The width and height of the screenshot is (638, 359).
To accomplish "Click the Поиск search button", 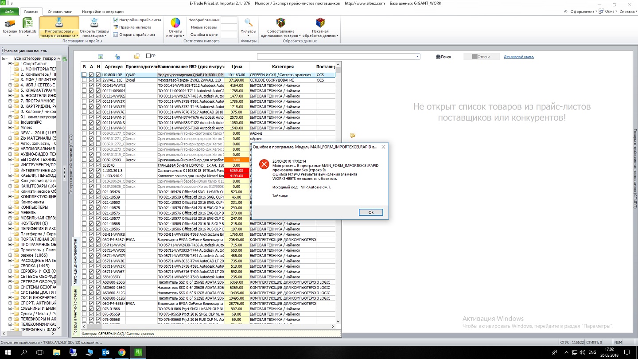I will [x=443, y=57].
